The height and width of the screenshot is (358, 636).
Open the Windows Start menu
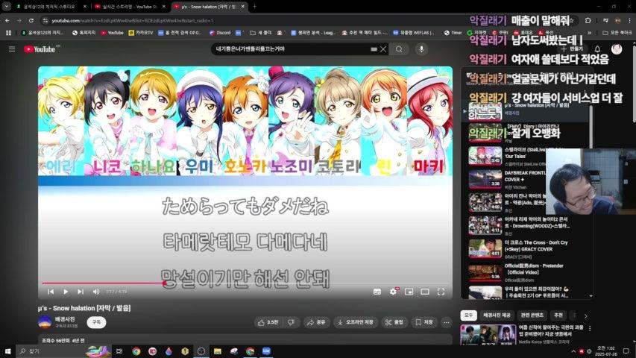(7, 351)
